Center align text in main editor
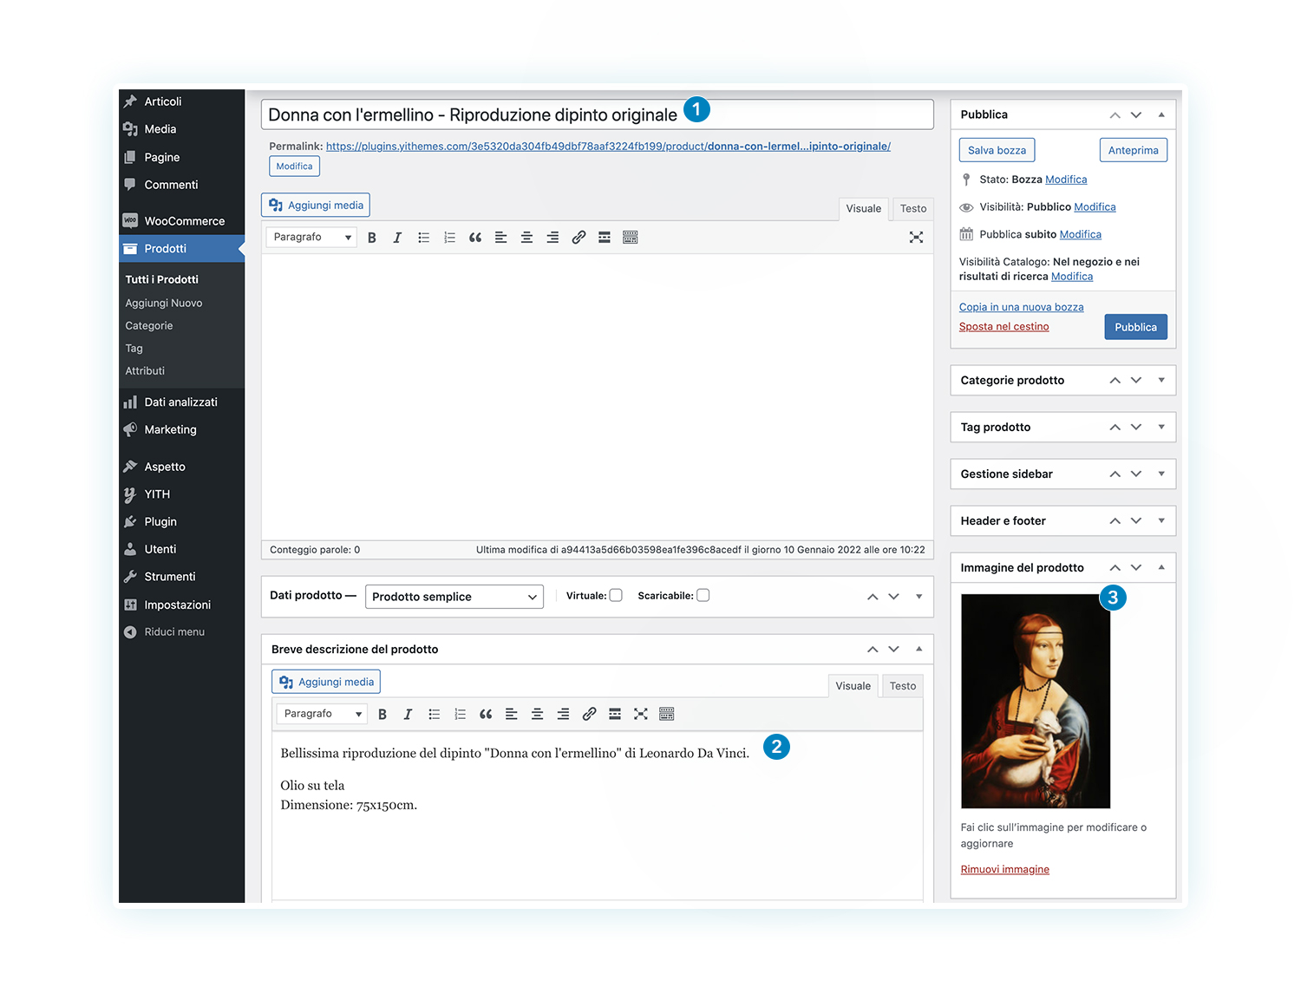 tap(526, 238)
